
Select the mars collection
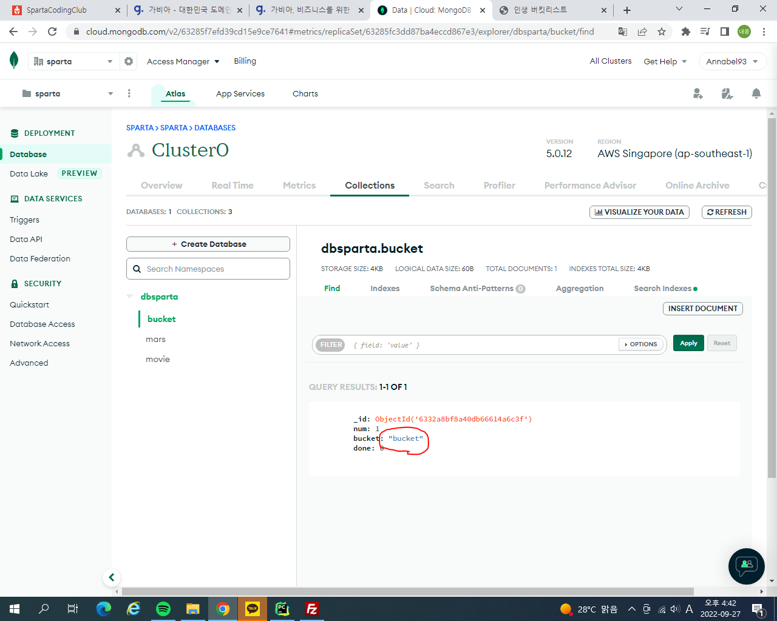click(x=155, y=340)
